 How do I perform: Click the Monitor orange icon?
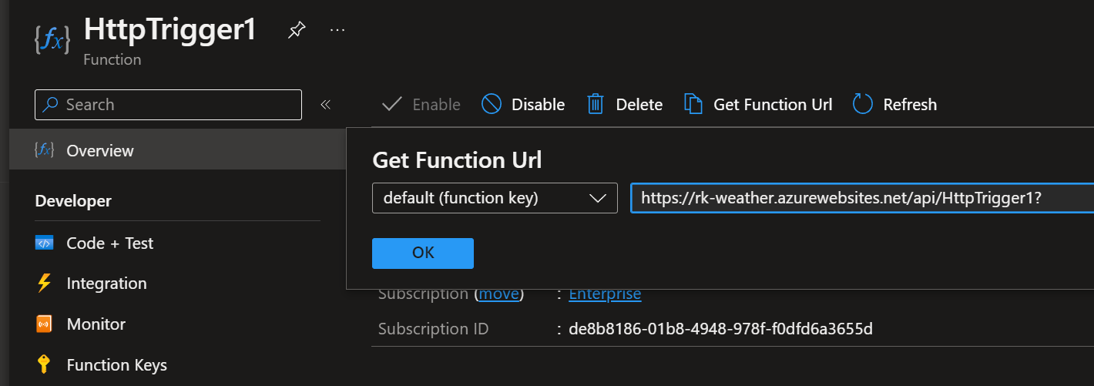(x=45, y=324)
